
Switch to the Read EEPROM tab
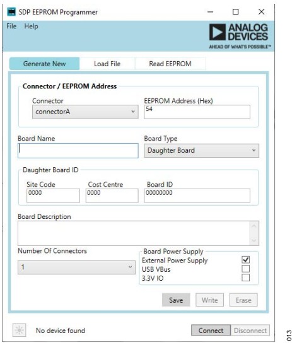coord(170,64)
